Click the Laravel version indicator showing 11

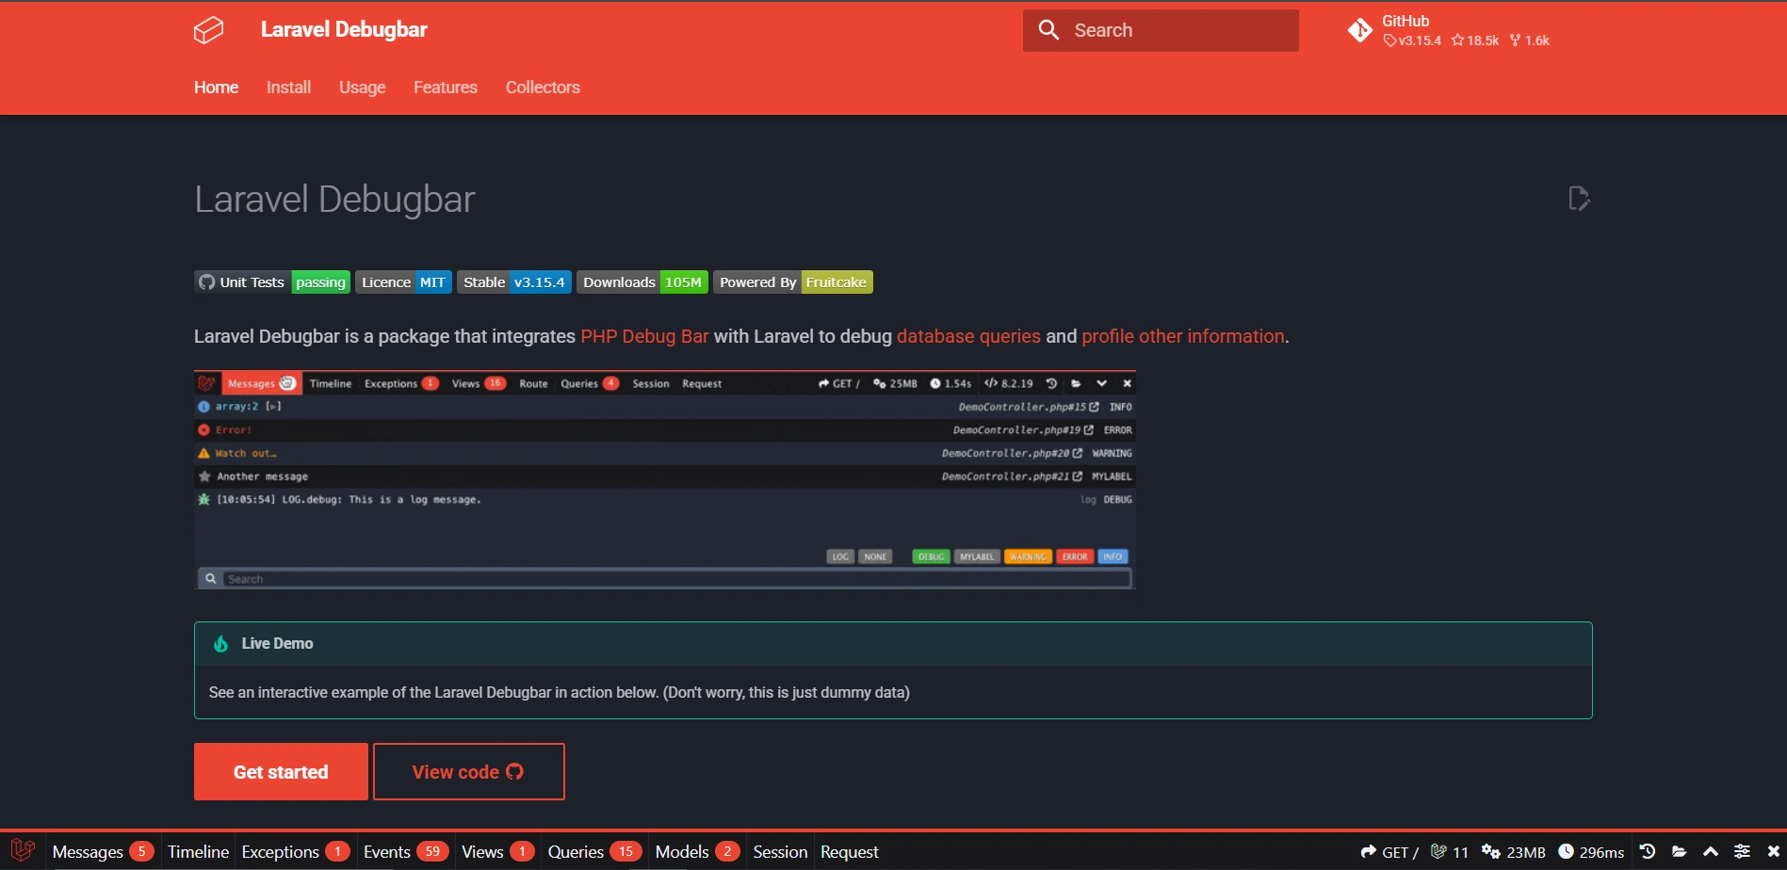coord(1450,851)
